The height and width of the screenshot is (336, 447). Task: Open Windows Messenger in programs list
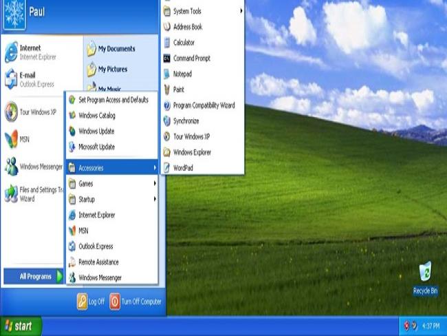coord(100,277)
